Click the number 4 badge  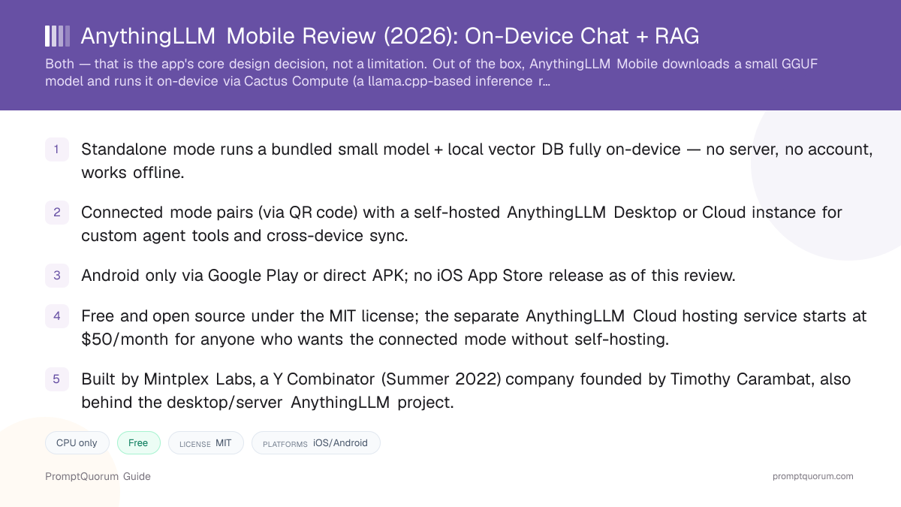click(x=56, y=316)
